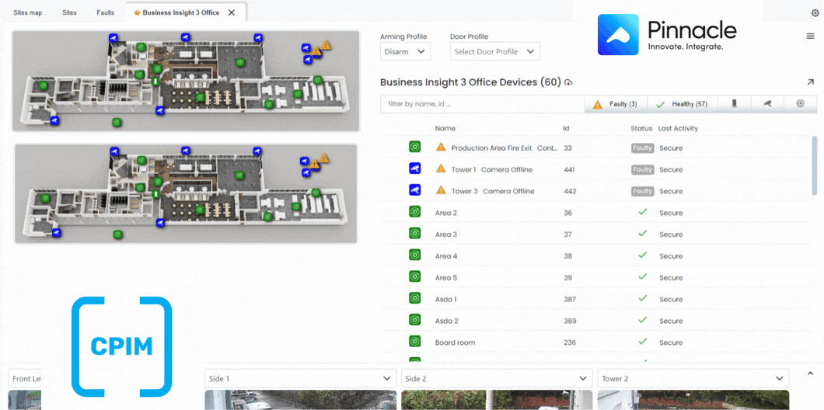Click the cloud download icon beside Devices (60)
The height and width of the screenshot is (410, 824).
568,82
